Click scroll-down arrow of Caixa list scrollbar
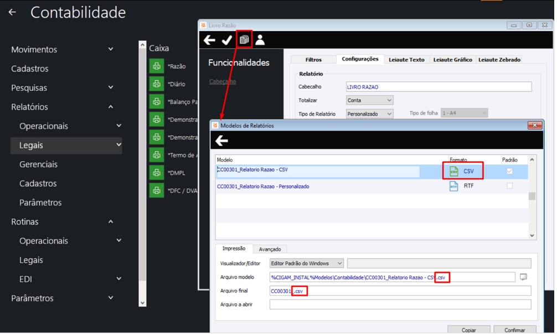The image size is (557, 334). coord(142,303)
